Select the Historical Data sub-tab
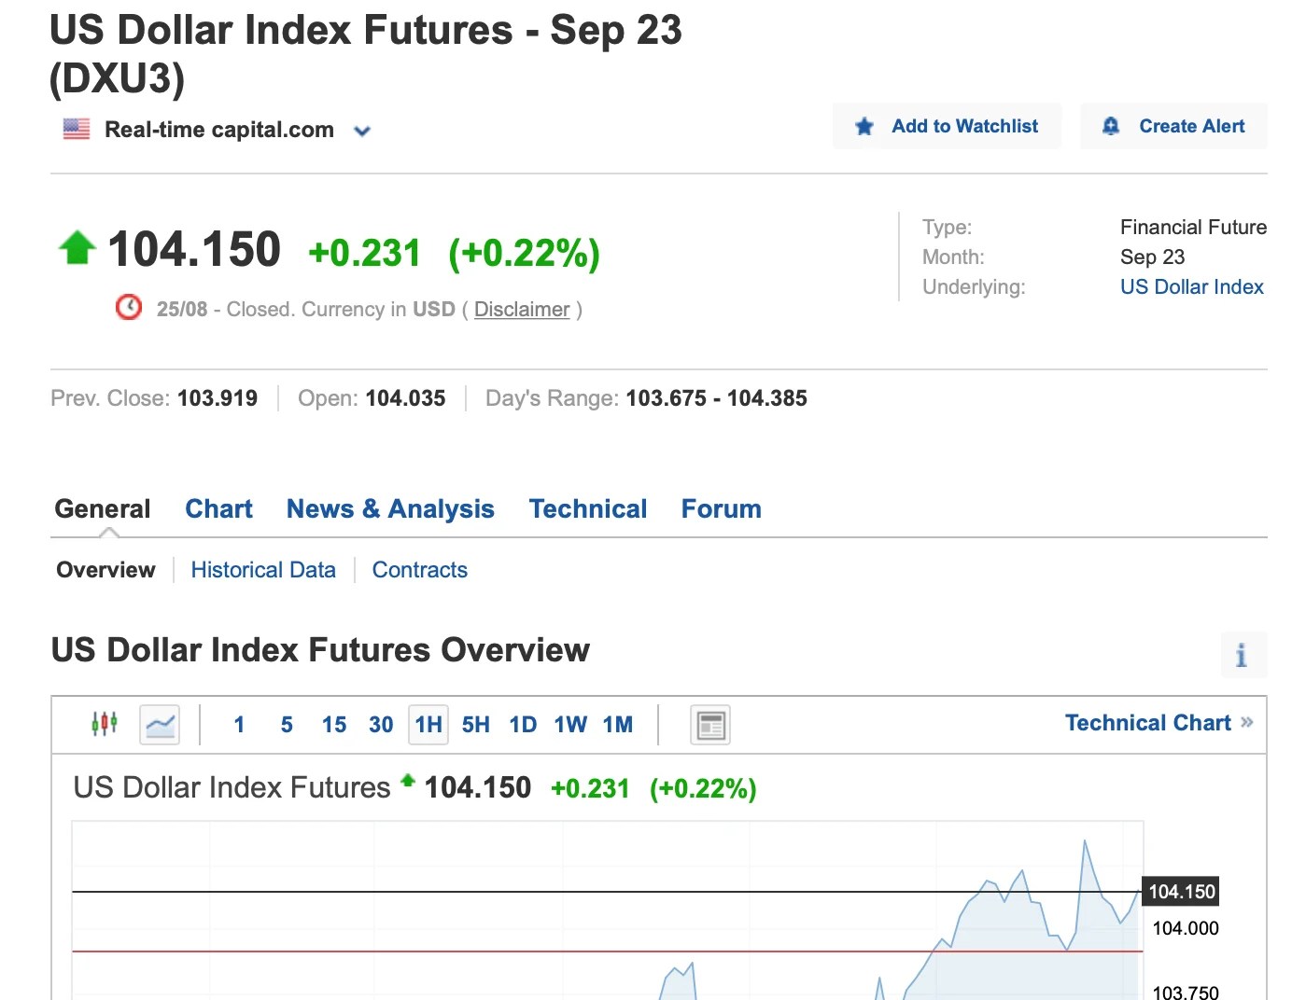1292x1000 pixels. [263, 569]
